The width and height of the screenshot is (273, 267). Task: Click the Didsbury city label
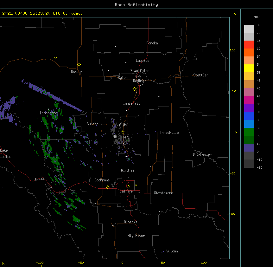(x=122, y=137)
